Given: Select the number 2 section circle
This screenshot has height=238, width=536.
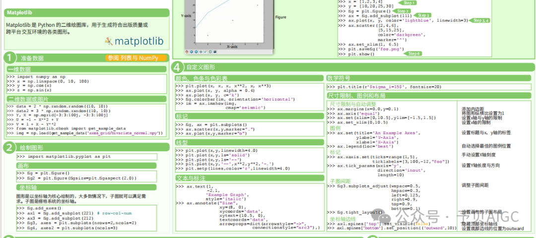Looking at the screenshot, I should click(x=9, y=147).
